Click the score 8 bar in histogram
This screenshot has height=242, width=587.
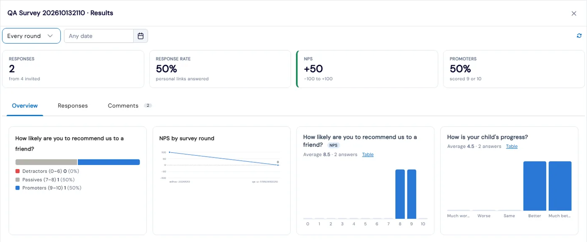[x=400, y=194]
